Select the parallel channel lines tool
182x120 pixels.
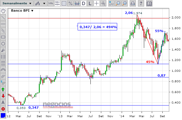pyautogui.click(x=3, y=31)
